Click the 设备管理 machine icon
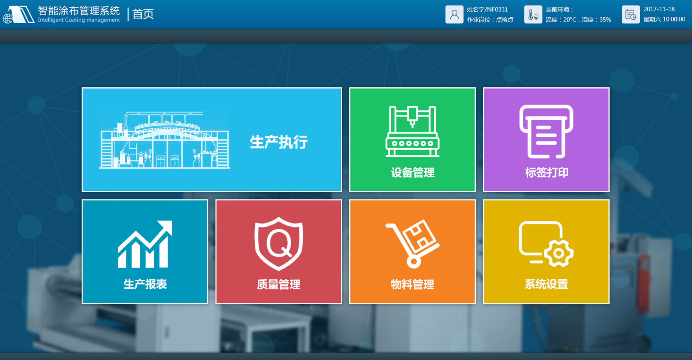This screenshot has width=692, height=360. [412, 131]
